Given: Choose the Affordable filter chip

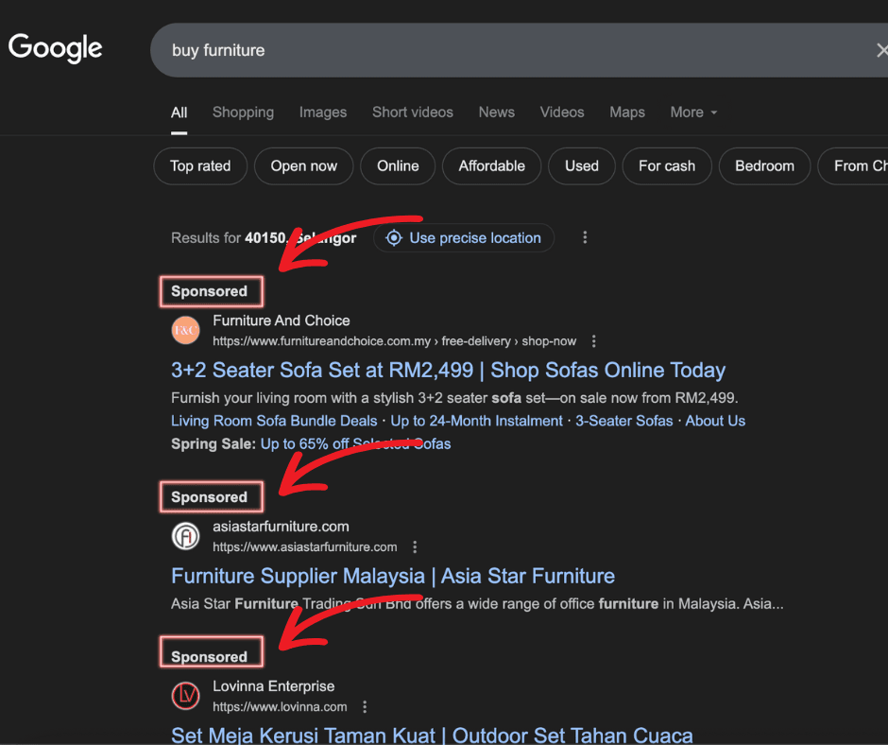Looking at the screenshot, I should coord(491,166).
